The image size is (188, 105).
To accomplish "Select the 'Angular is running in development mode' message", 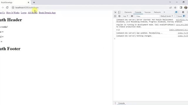I will click(146, 26).
